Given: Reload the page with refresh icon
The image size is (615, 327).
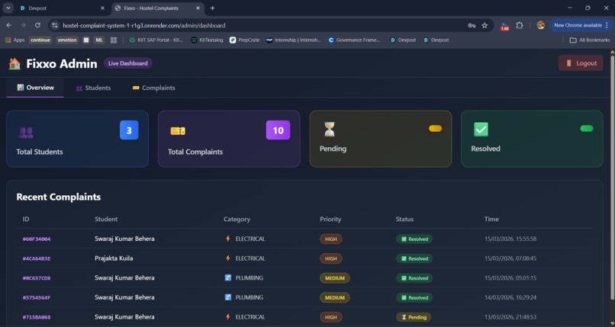Looking at the screenshot, I should 37,25.
